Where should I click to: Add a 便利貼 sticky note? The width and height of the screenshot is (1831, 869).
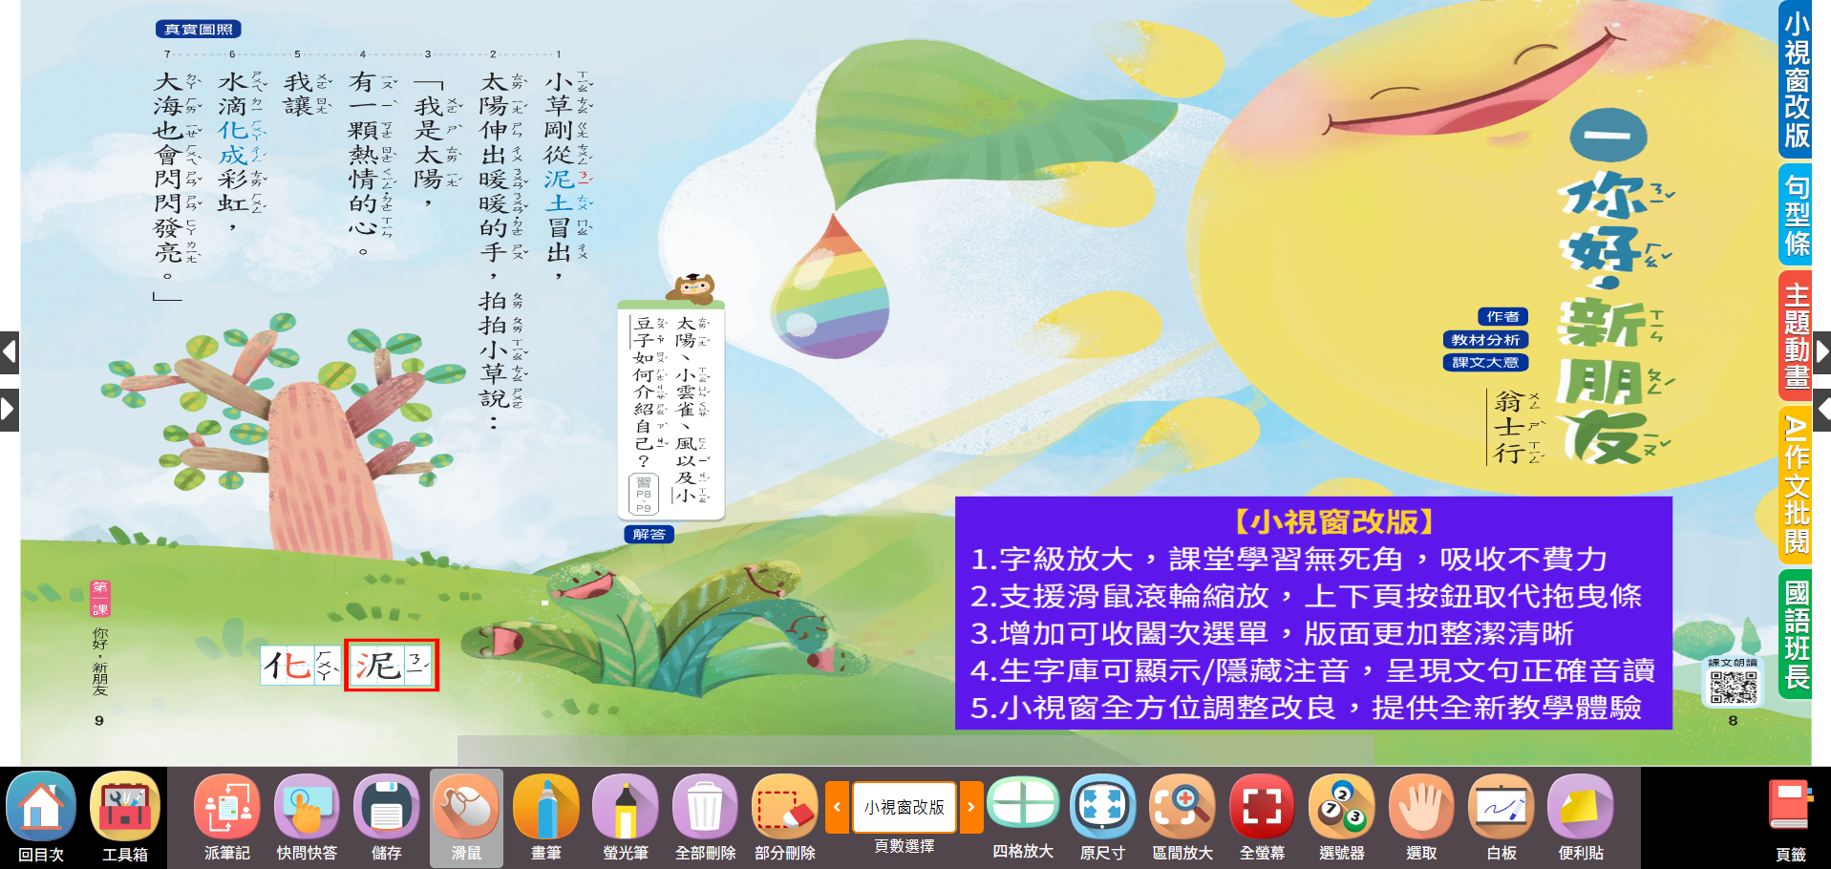1581,807
